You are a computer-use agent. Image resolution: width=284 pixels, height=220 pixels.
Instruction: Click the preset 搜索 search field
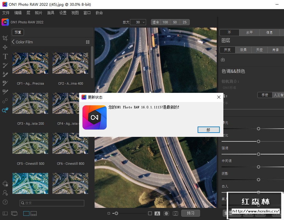click(x=52, y=203)
